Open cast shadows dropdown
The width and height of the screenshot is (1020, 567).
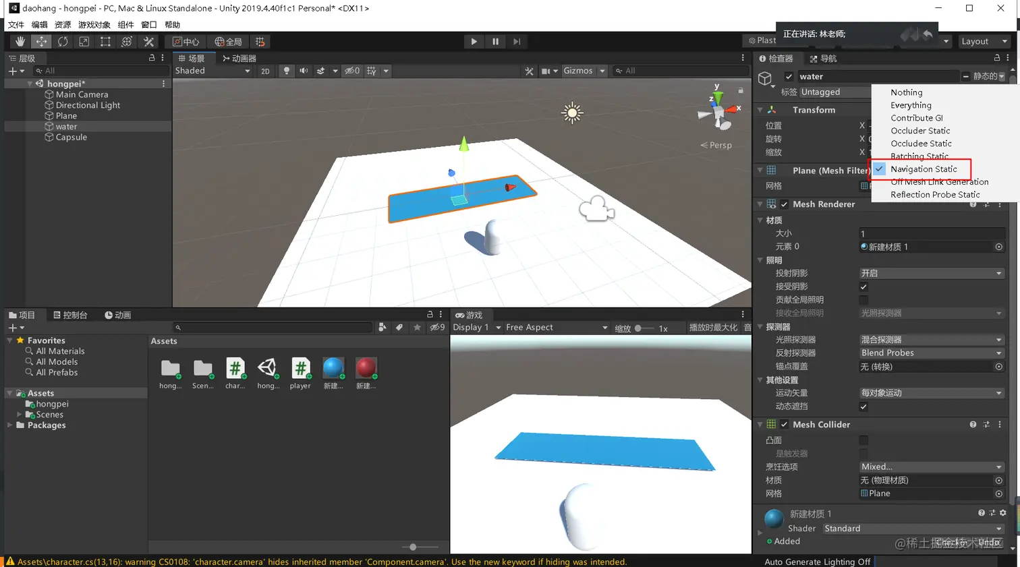tap(932, 274)
